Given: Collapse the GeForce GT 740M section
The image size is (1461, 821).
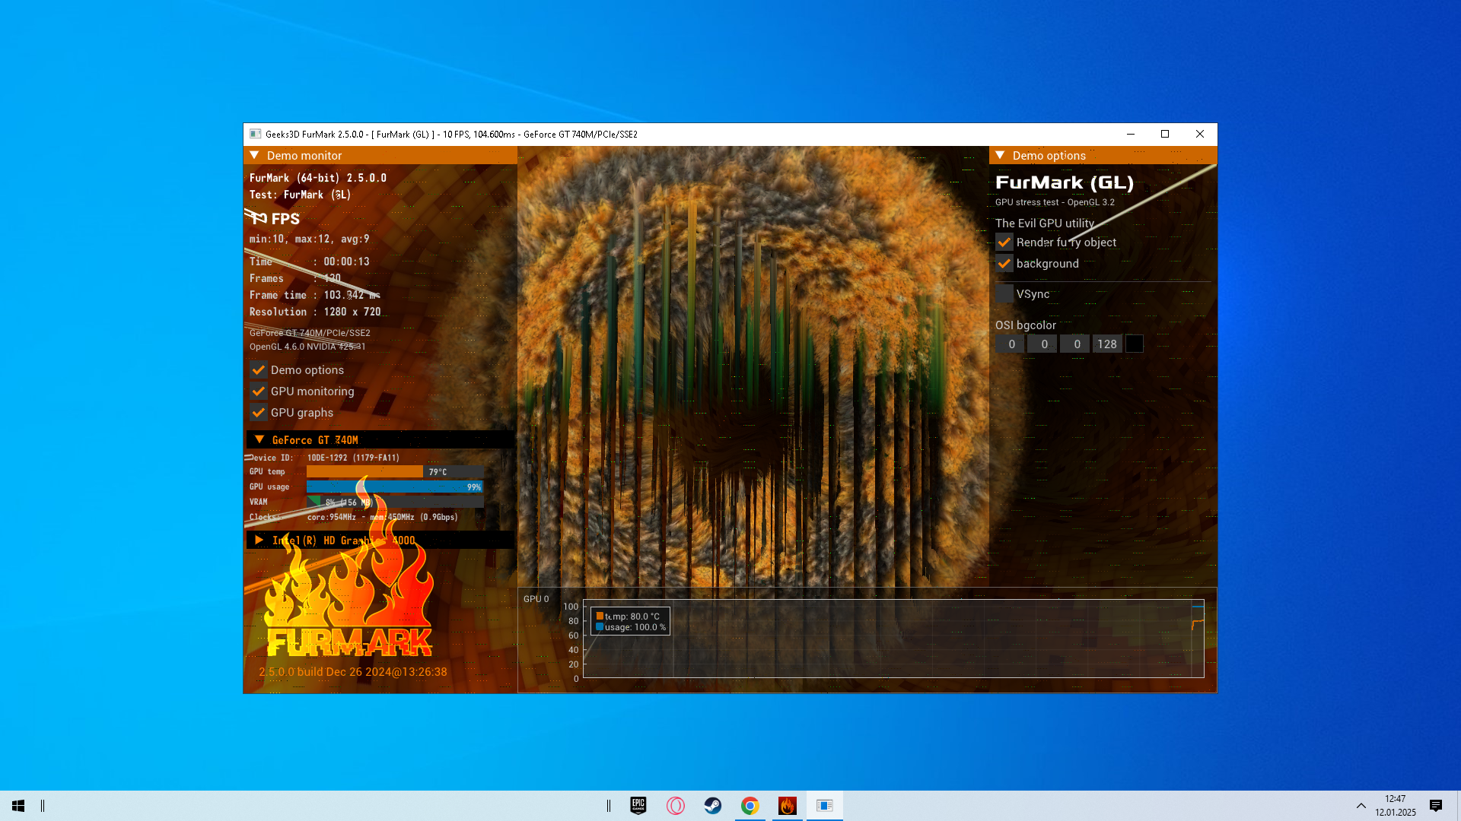Looking at the screenshot, I should tap(259, 439).
